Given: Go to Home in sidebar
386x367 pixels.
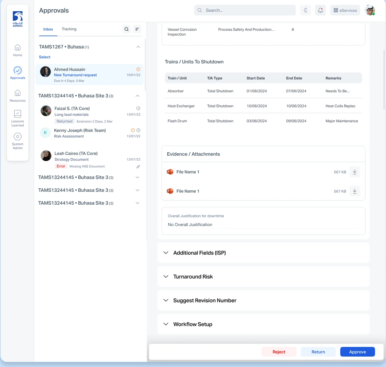Looking at the screenshot, I should tap(18, 50).
